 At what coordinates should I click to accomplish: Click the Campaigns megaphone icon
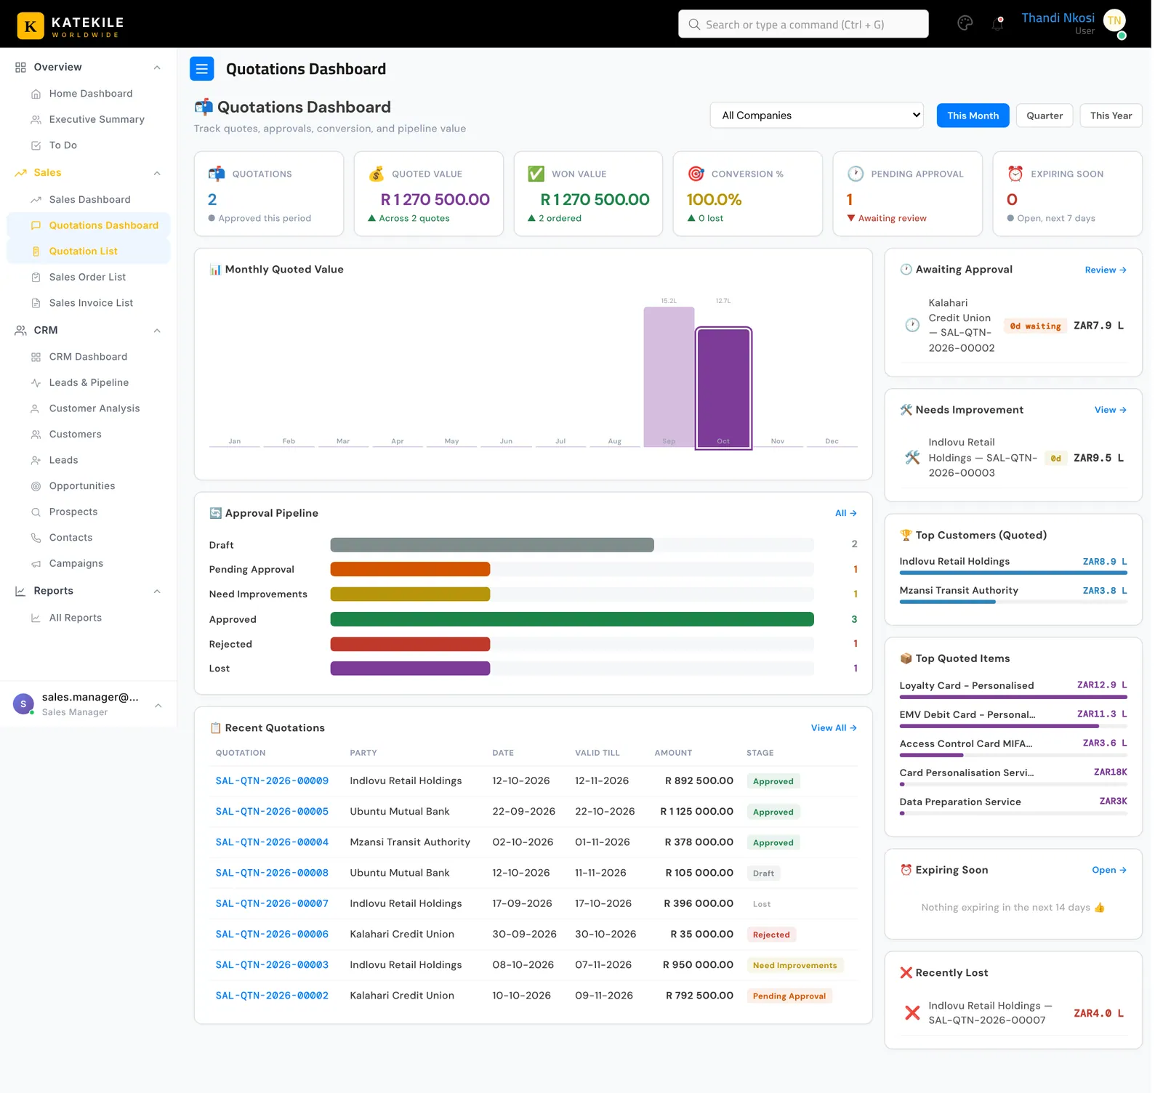[36, 563]
